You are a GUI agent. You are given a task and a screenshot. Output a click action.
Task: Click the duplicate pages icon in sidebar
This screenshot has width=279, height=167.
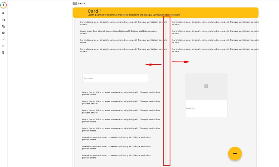tap(3, 26)
